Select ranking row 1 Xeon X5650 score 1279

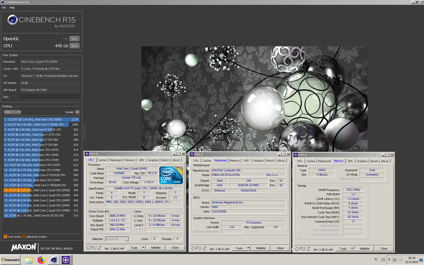pos(41,119)
